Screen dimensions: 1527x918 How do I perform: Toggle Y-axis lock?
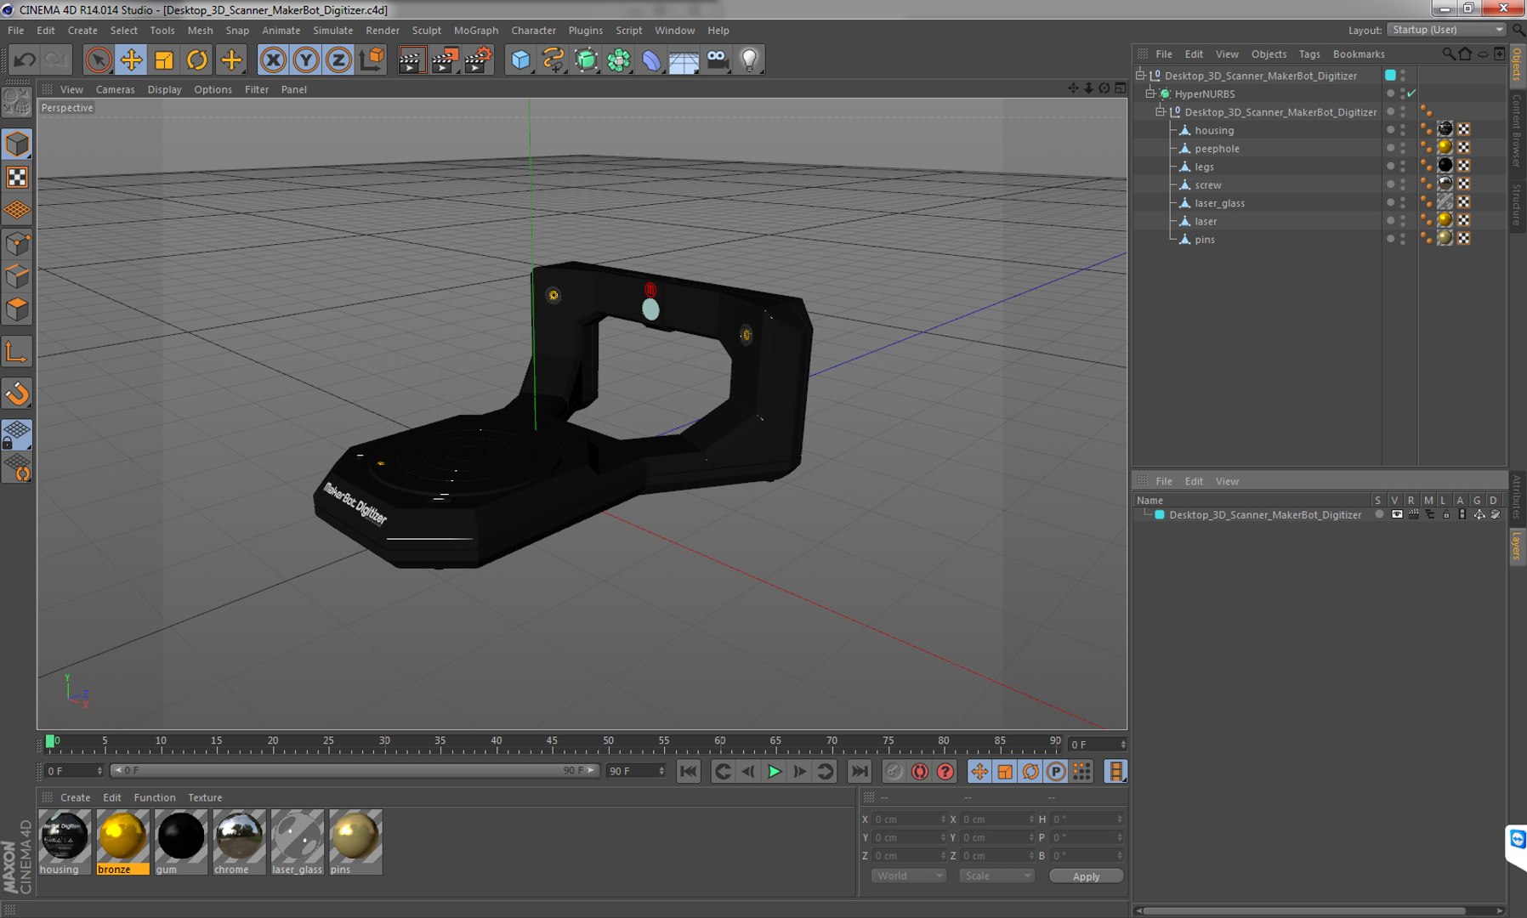click(305, 59)
